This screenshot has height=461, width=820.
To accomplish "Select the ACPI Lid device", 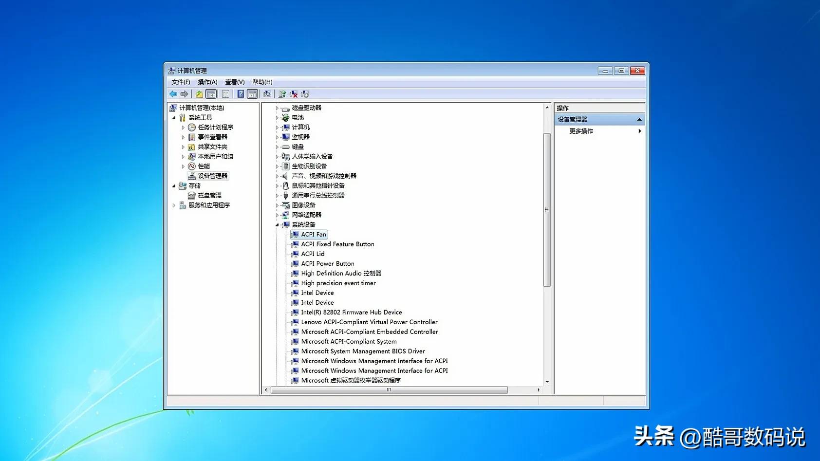I will coord(313,254).
